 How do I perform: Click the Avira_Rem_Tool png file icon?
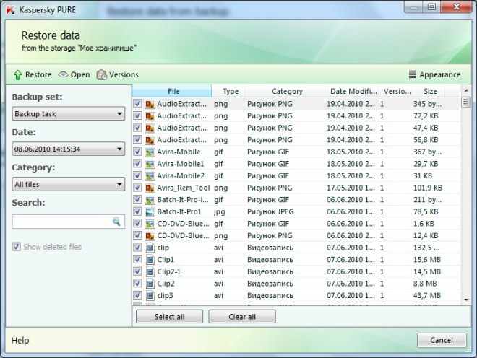coord(150,188)
